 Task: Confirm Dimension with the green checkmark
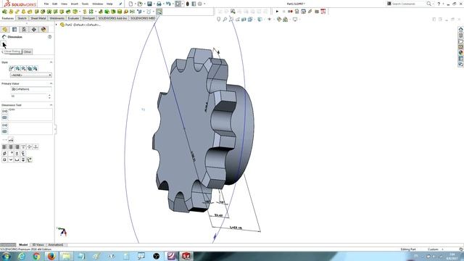[3, 44]
